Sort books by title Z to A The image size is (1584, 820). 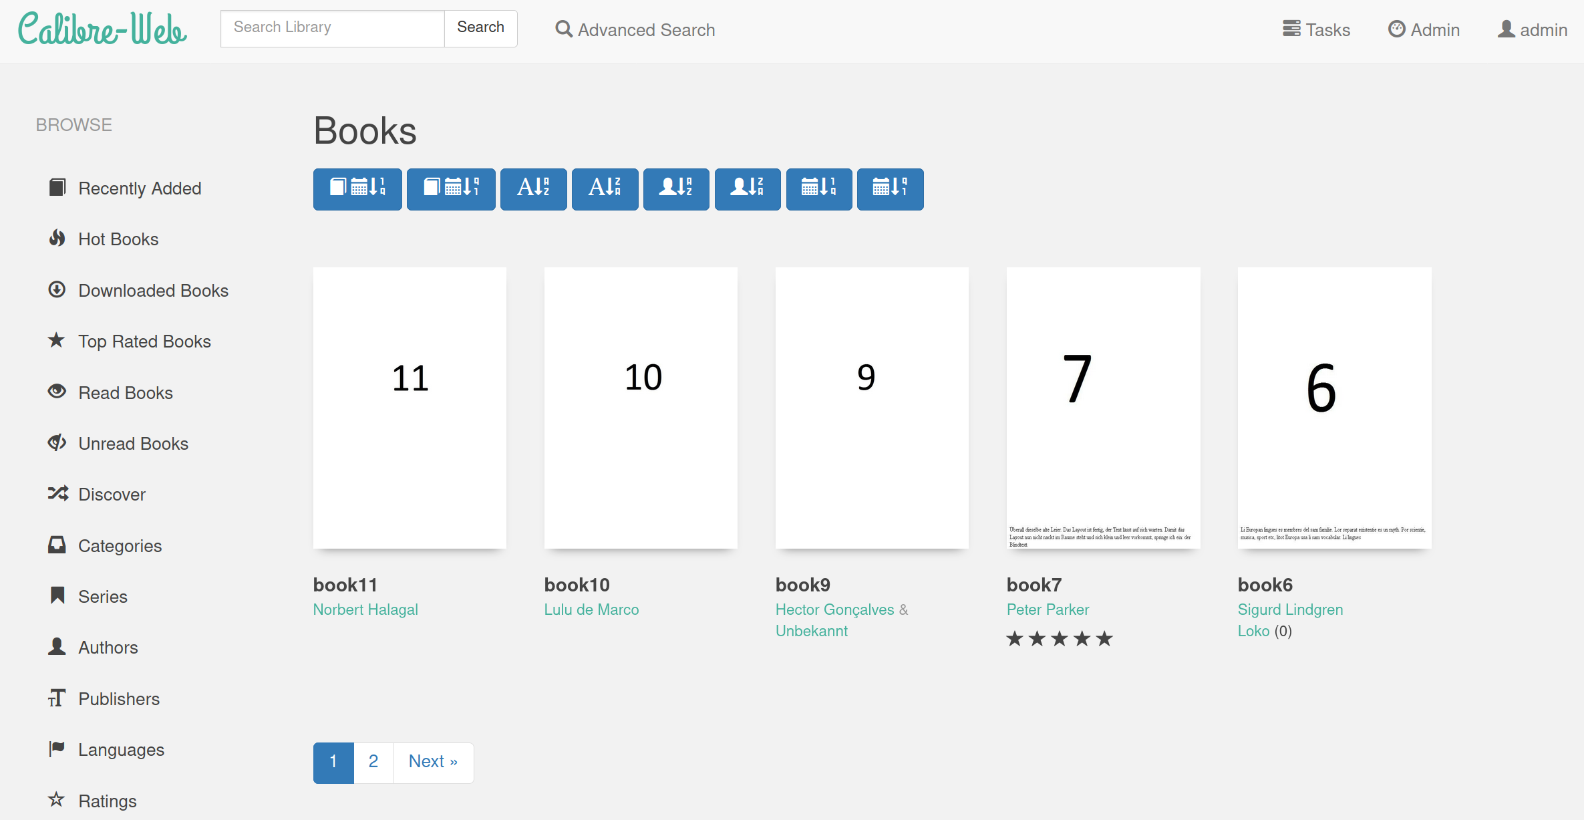pyautogui.click(x=605, y=189)
